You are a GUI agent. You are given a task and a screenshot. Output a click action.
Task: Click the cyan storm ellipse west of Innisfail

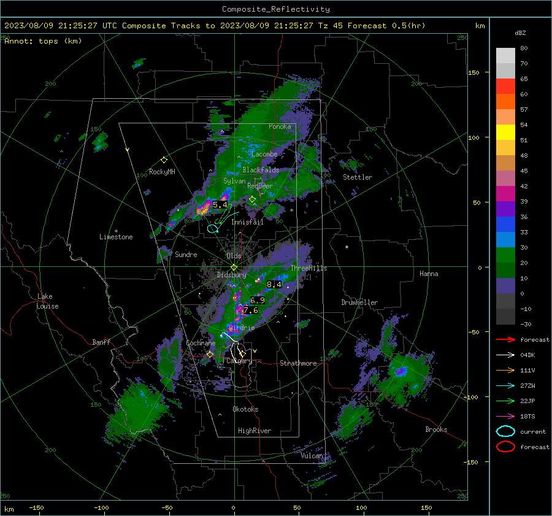coord(212,229)
